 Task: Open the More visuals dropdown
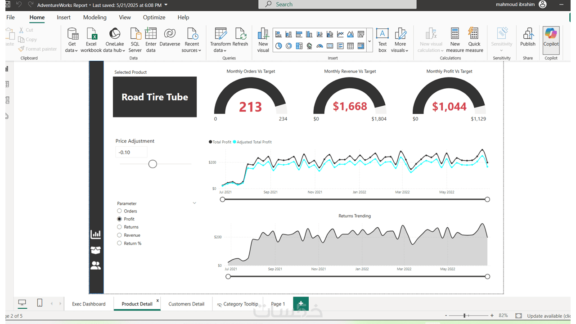pyautogui.click(x=400, y=40)
